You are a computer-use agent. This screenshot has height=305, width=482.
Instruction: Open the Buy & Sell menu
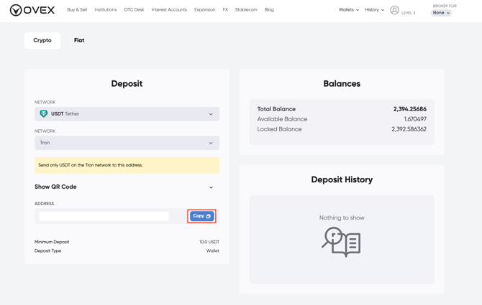77,10
